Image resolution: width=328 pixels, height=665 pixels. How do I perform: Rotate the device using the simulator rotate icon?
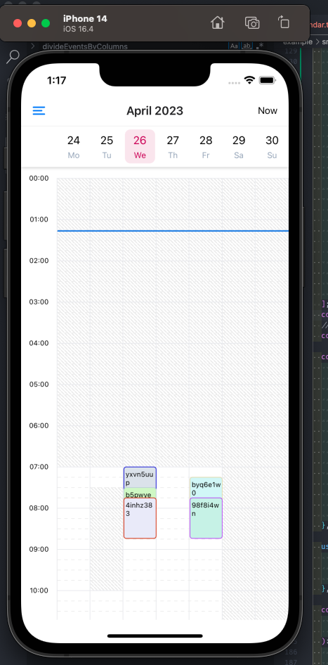pos(284,22)
